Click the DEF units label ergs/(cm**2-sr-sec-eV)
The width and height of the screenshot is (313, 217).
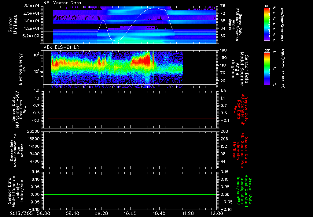(283, 69)
